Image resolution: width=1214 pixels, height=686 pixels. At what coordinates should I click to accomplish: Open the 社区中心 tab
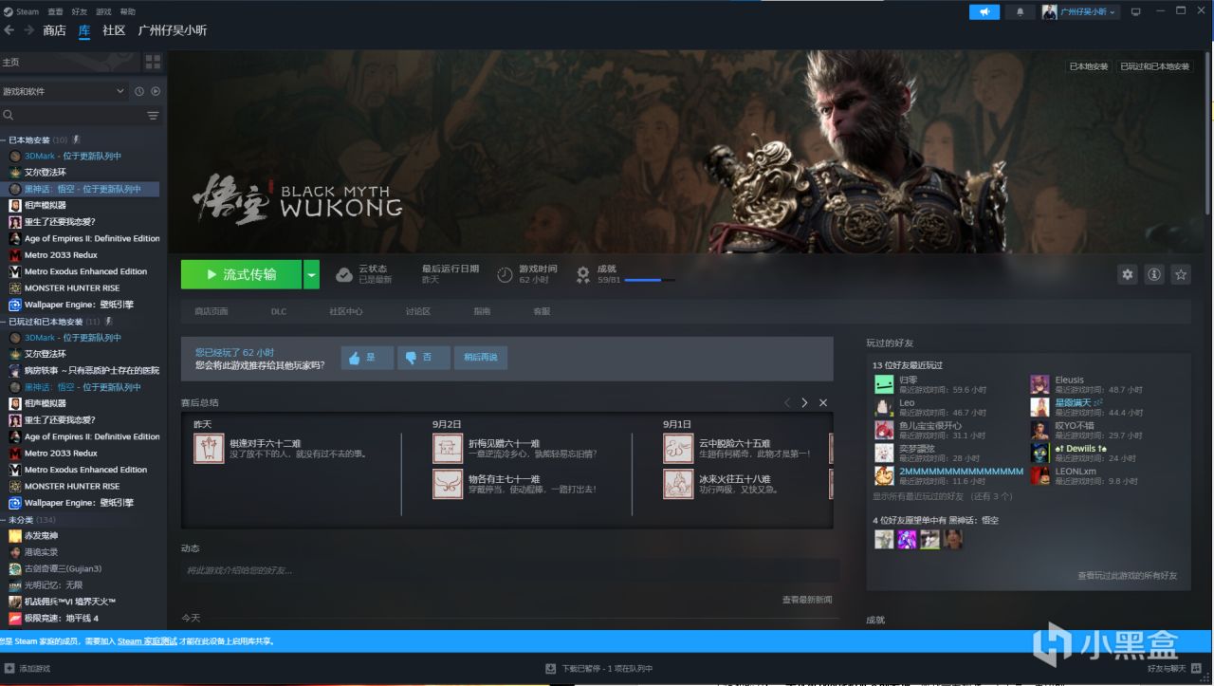point(346,311)
